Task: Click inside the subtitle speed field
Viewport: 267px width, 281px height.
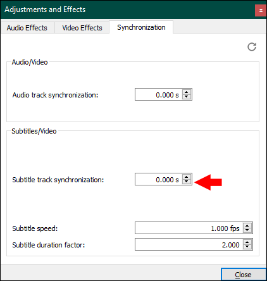Action: click(x=189, y=228)
